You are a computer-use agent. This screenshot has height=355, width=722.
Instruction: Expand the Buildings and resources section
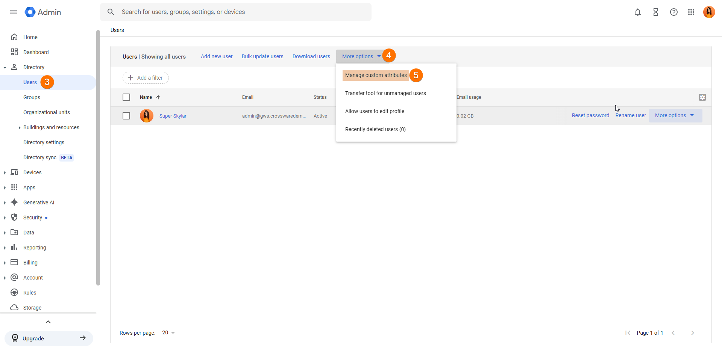pos(20,128)
